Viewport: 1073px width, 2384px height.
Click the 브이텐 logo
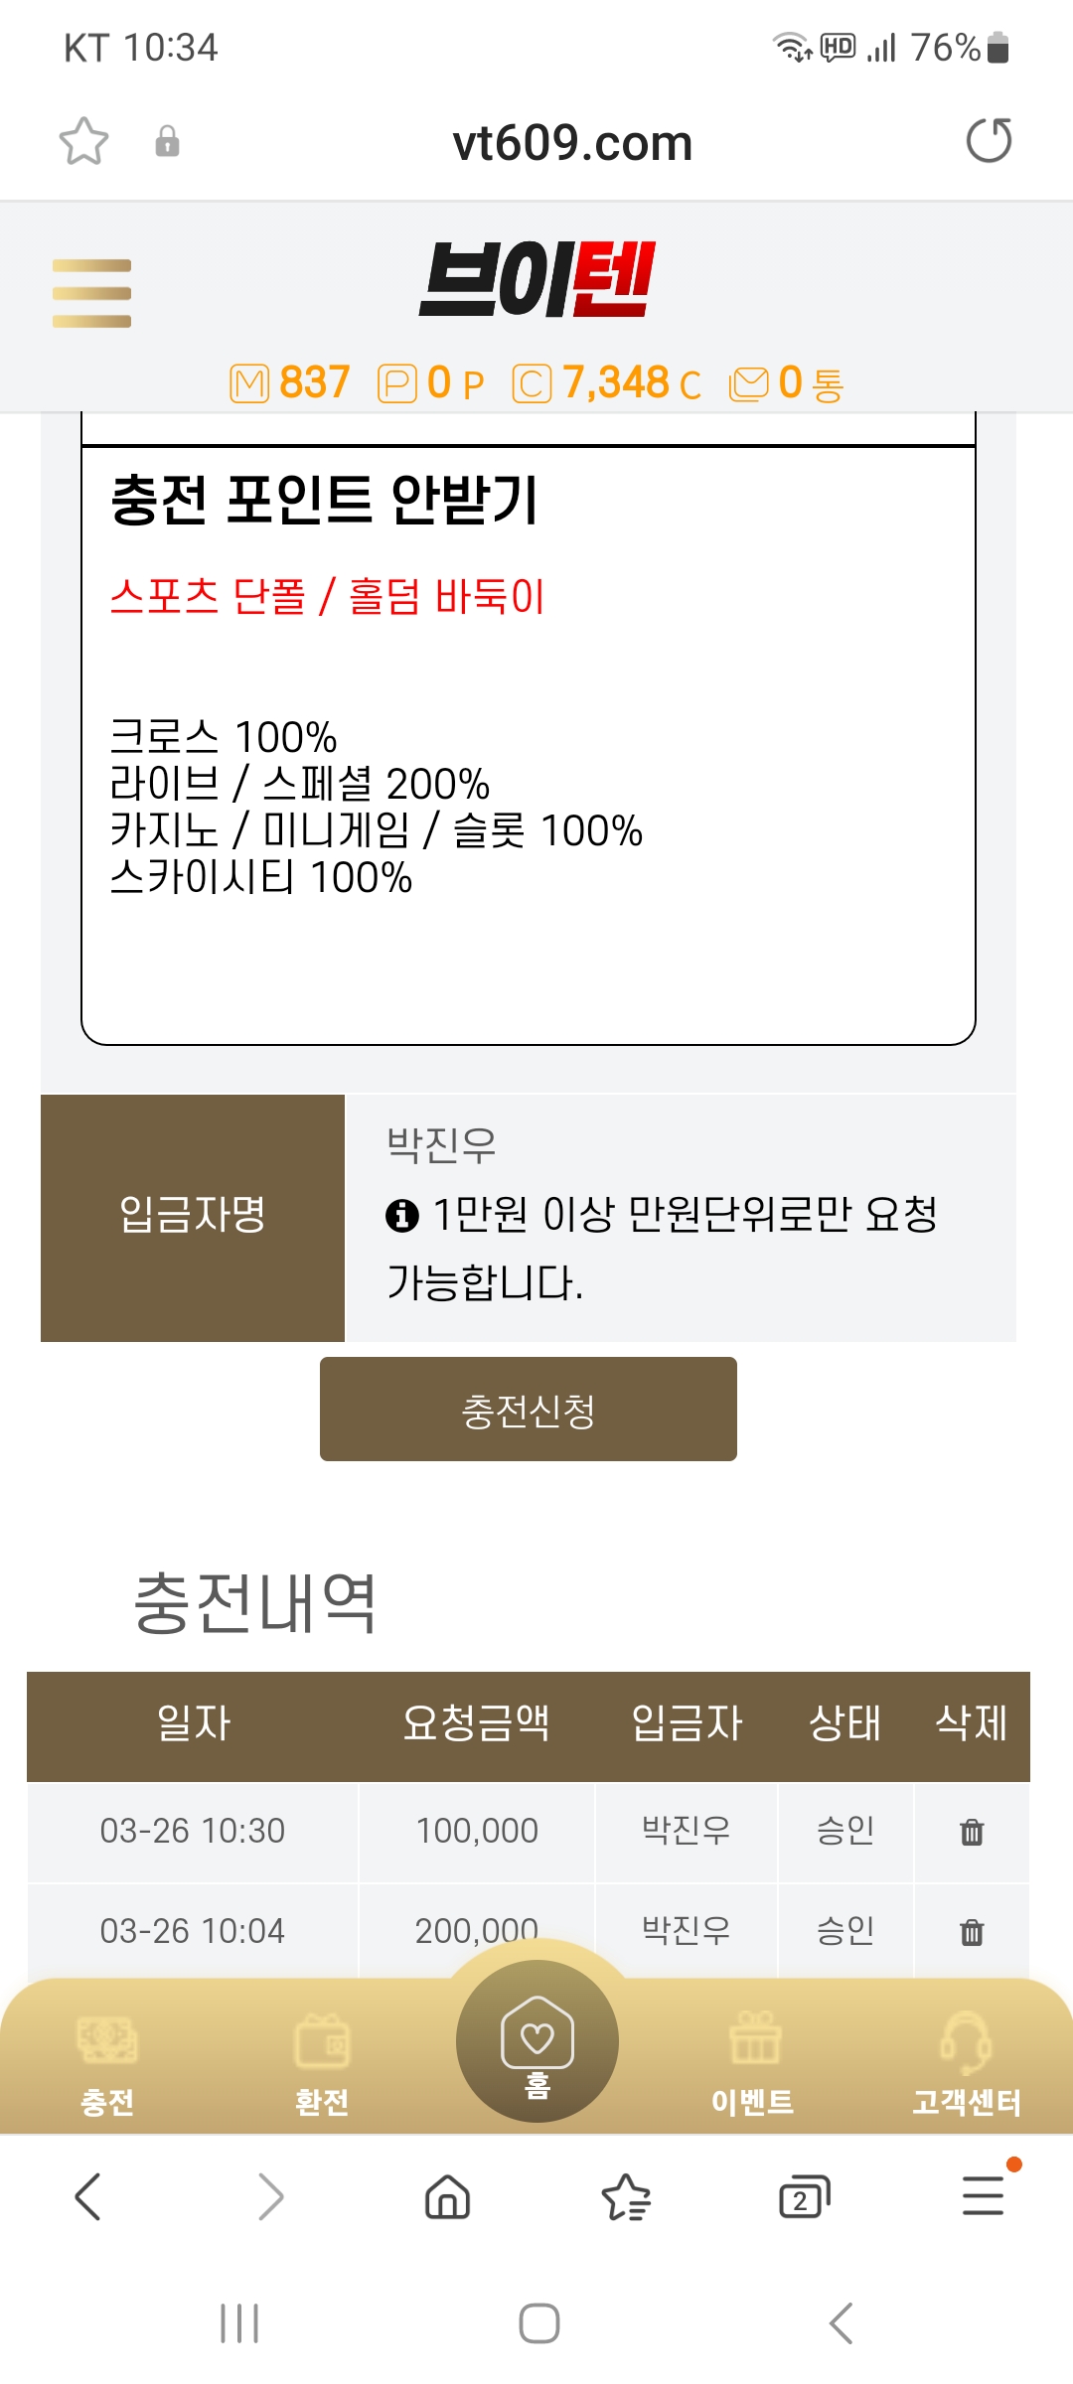pos(536,279)
